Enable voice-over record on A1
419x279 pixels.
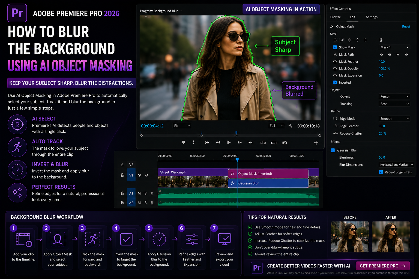(x=152, y=193)
